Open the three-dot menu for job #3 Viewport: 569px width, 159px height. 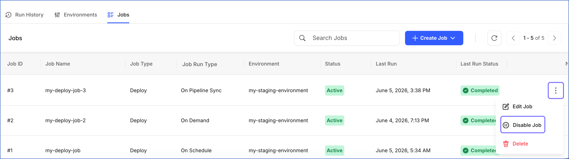pos(556,90)
